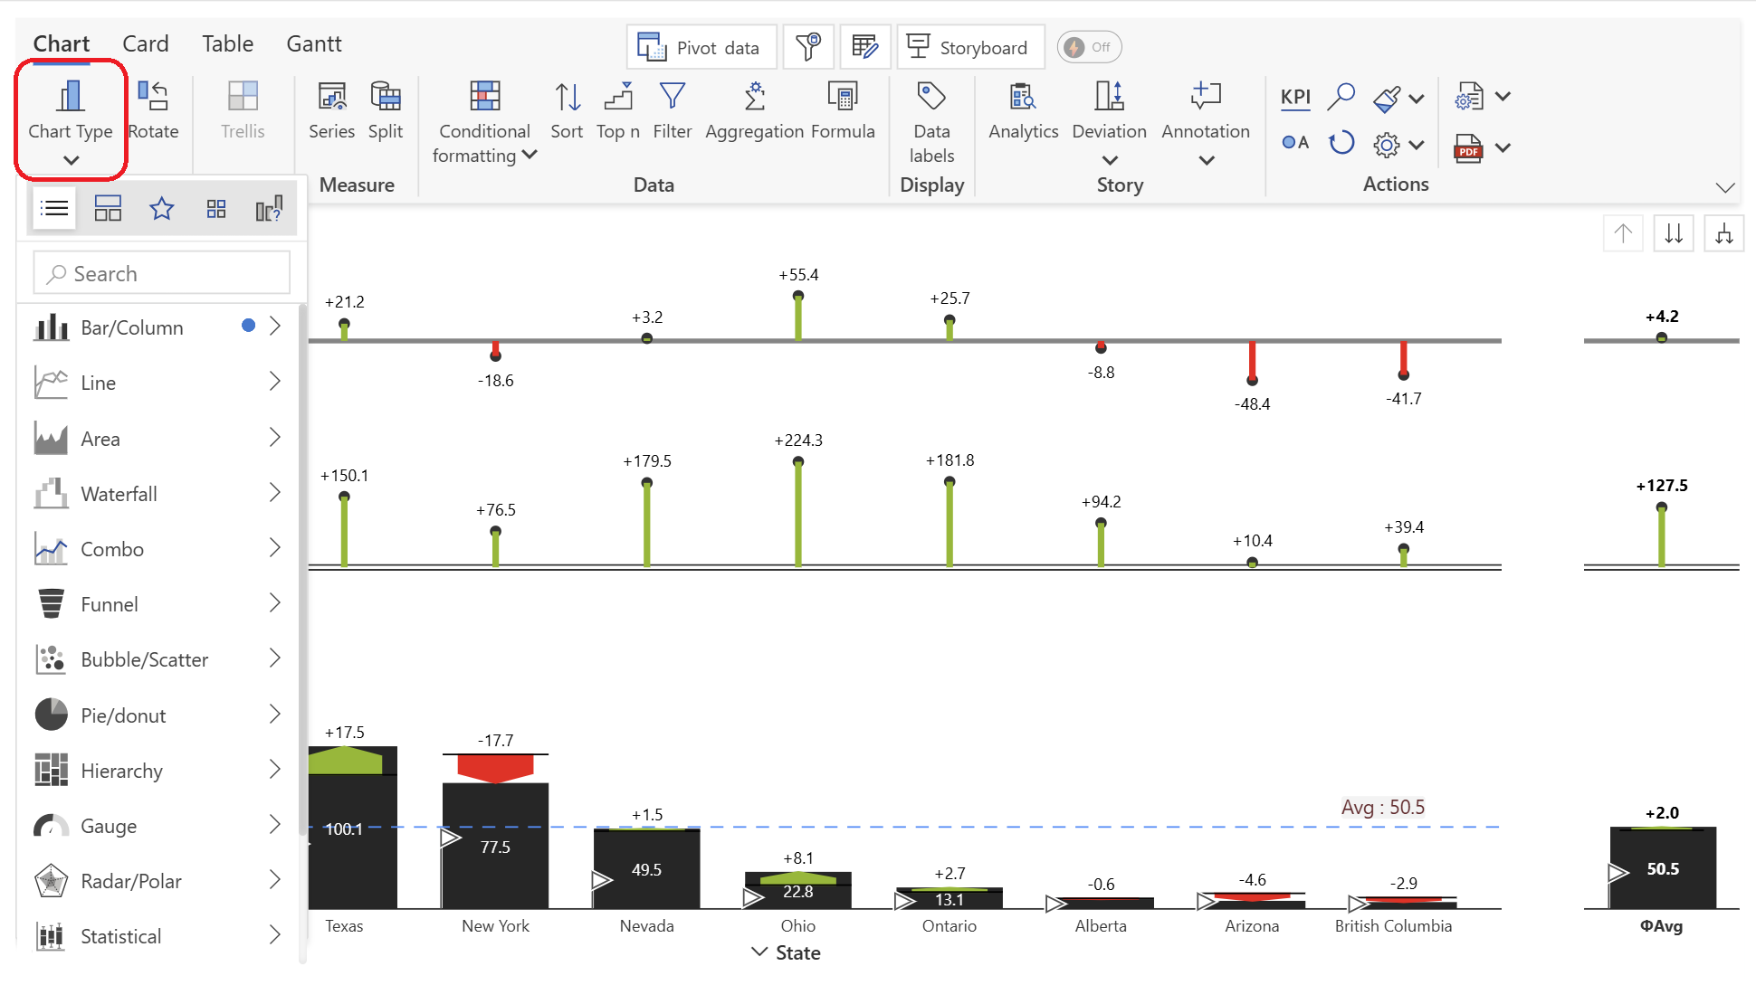Expand the PDF export dropdown arrow
Viewport: 1756px width, 985px height.
[1503, 147]
